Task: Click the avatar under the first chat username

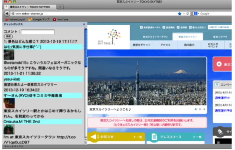Action: [x=9, y=55]
